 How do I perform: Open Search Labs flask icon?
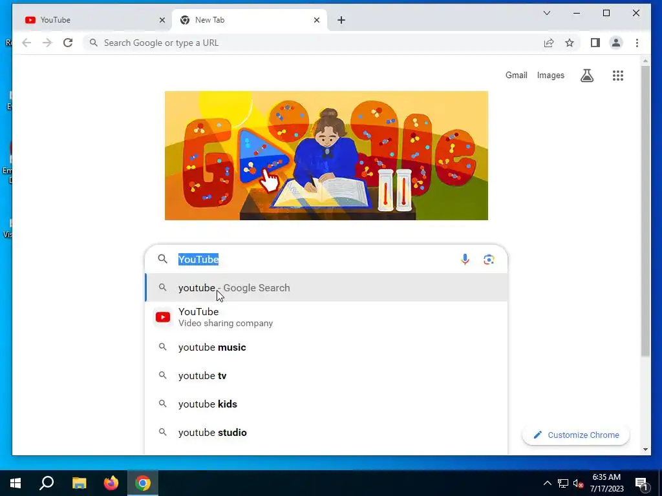pos(587,76)
